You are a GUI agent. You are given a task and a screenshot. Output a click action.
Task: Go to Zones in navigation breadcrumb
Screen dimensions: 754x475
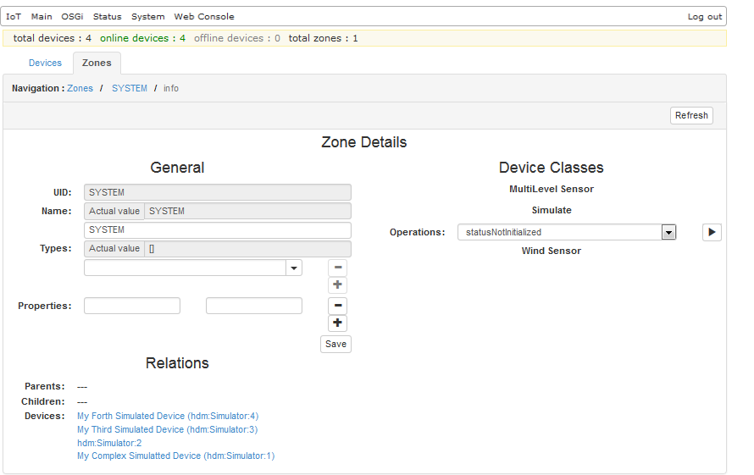(x=80, y=88)
